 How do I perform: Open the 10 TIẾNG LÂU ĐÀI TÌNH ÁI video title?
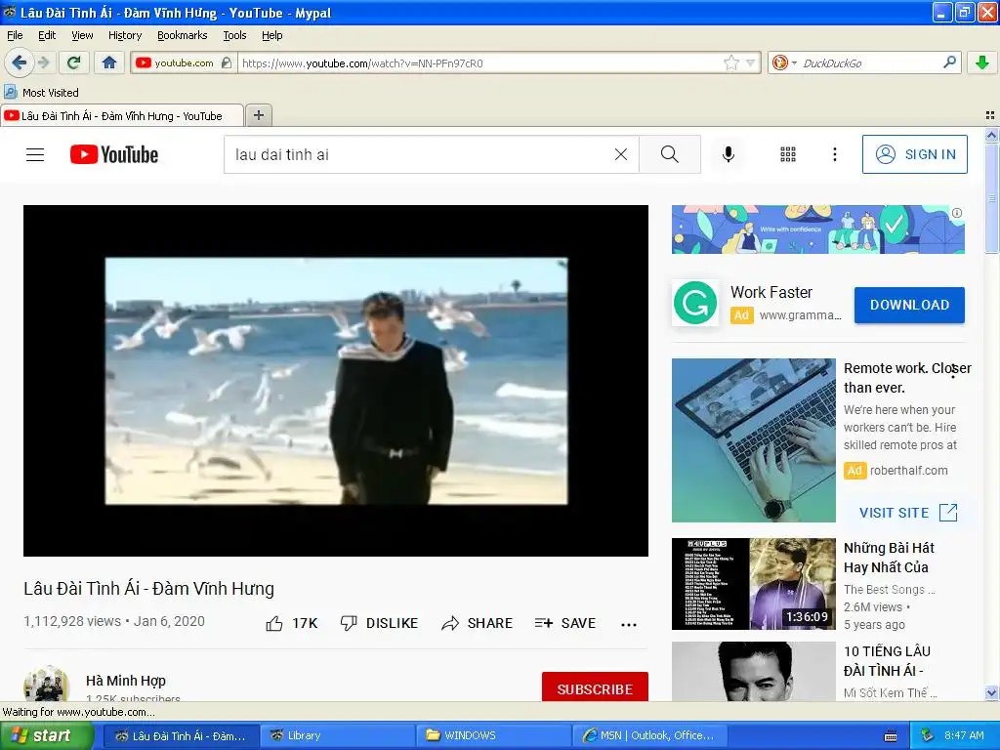click(x=887, y=661)
